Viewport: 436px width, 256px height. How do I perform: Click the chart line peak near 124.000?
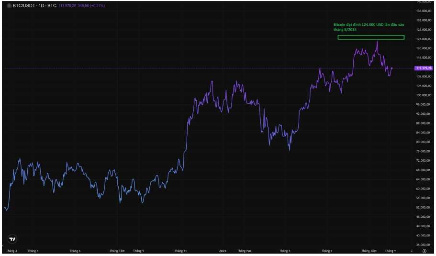(377, 42)
